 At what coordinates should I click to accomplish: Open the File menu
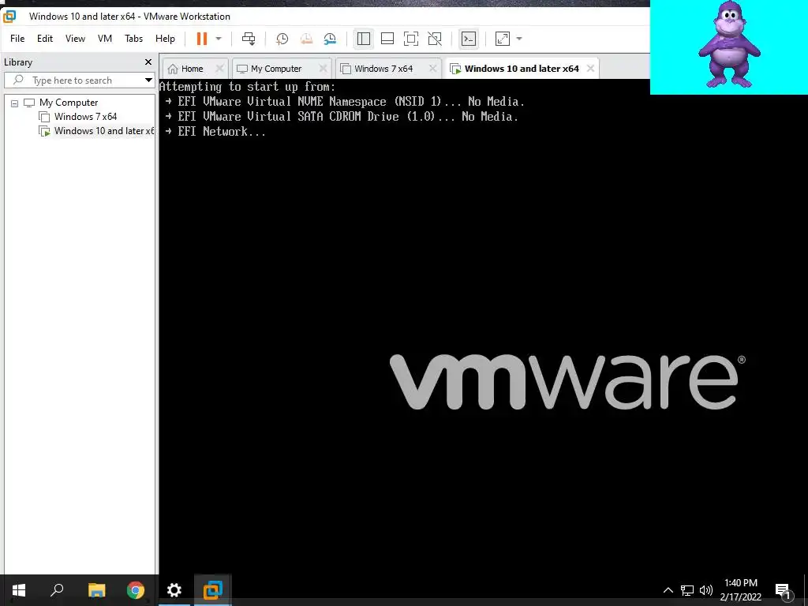[17, 39]
